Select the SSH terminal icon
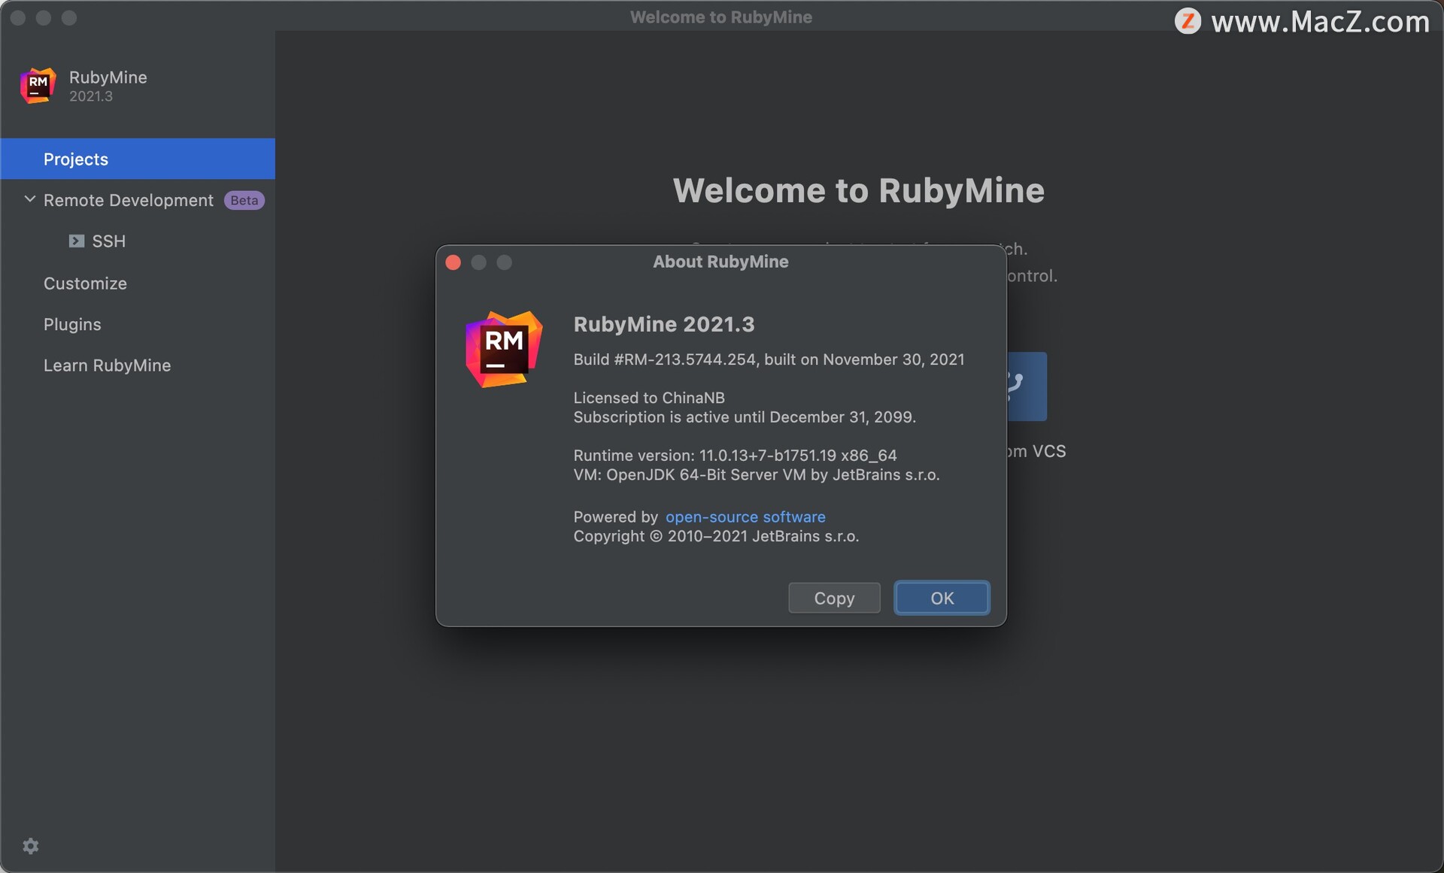The image size is (1444, 873). pos(77,241)
